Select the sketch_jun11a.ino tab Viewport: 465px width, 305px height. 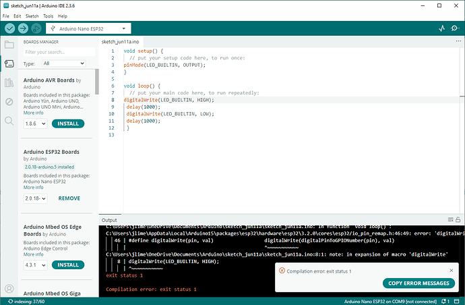tap(120, 42)
